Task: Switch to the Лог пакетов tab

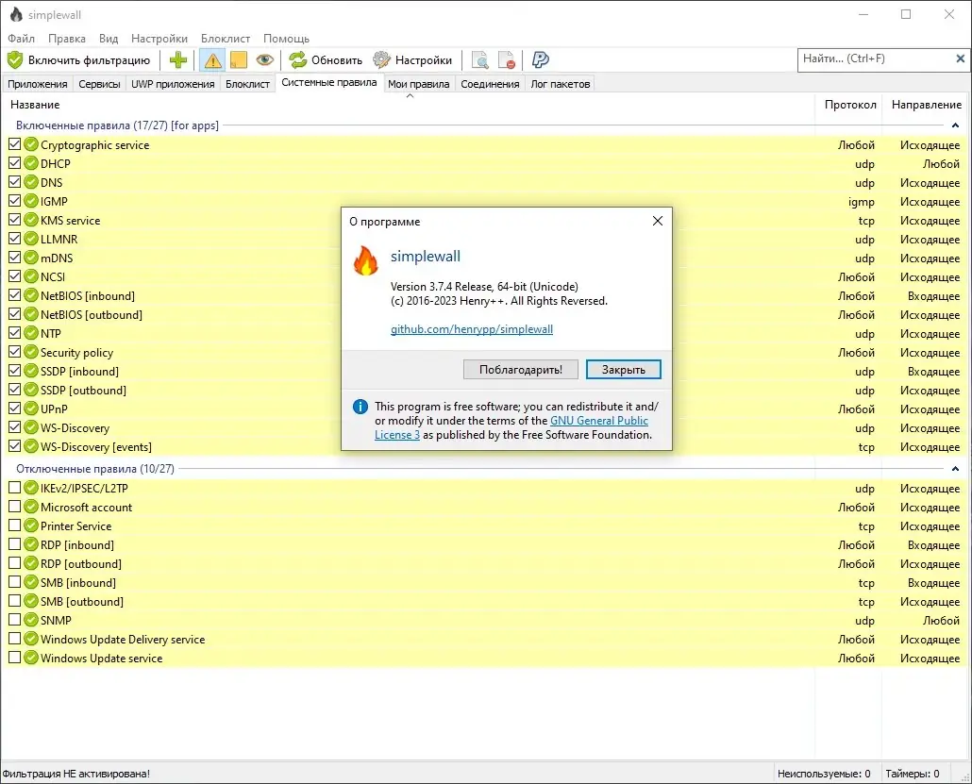Action: [x=561, y=84]
